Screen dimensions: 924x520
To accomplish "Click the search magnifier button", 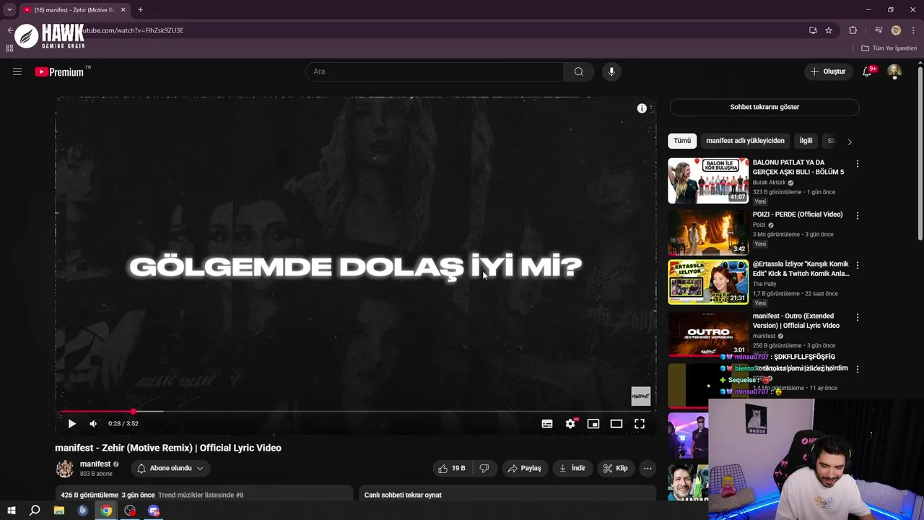I will click(579, 71).
